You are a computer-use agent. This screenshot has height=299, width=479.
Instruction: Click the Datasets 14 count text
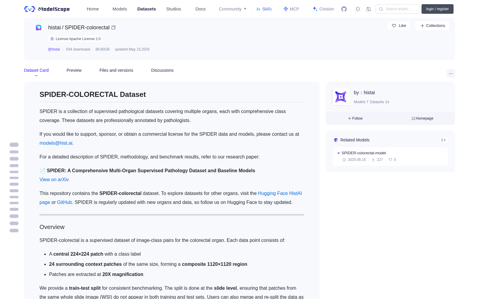pos(380,102)
